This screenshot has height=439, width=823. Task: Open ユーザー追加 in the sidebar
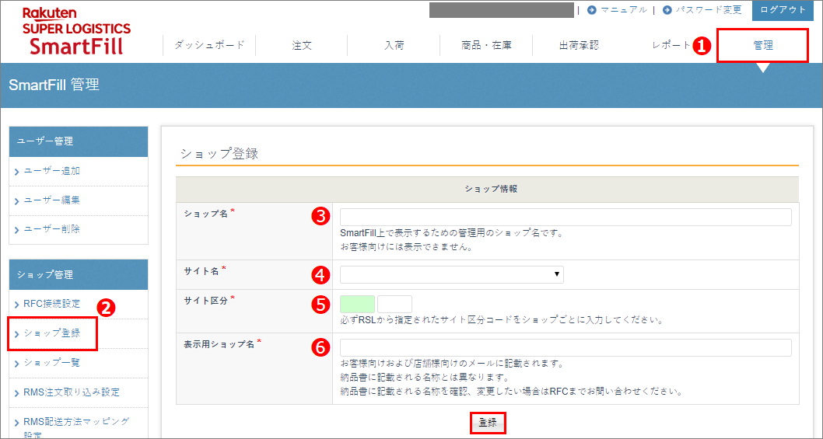point(51,171)
